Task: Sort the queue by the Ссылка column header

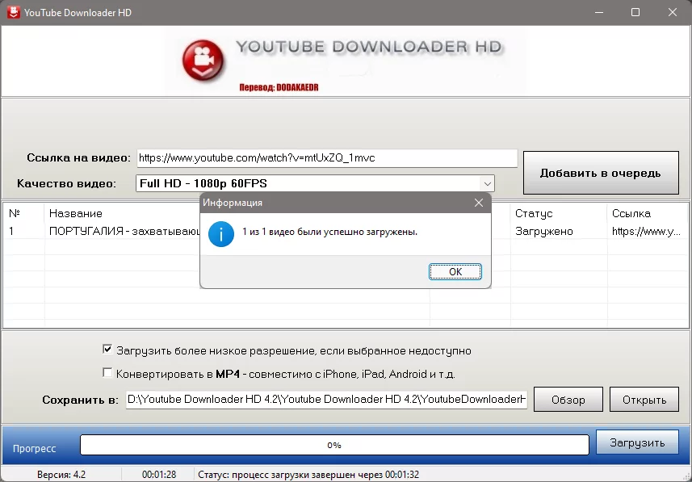Action: click(631, 214)
